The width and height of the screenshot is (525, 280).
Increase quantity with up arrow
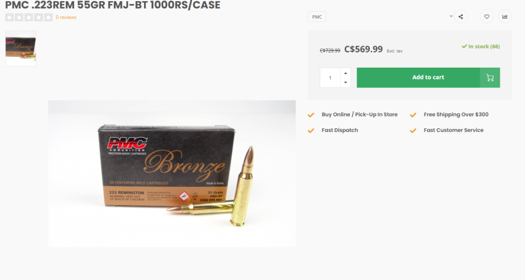tap(345, 73)
